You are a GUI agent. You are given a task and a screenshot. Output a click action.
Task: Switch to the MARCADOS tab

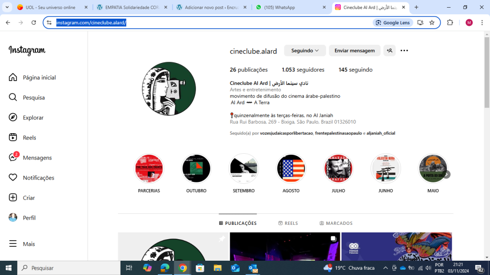pos(336,223)
